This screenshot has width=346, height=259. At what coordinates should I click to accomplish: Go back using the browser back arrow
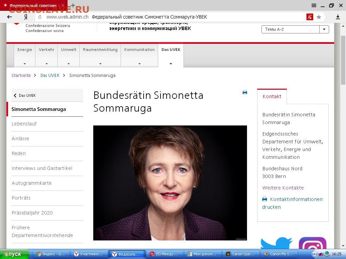pyautogui.click(x=9, y=17)
